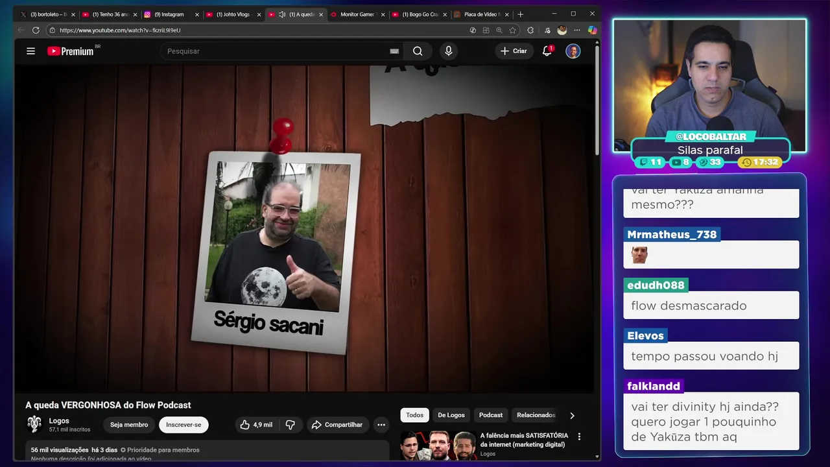Switch to the Bogo Go Cra tab

pos(419,14)
